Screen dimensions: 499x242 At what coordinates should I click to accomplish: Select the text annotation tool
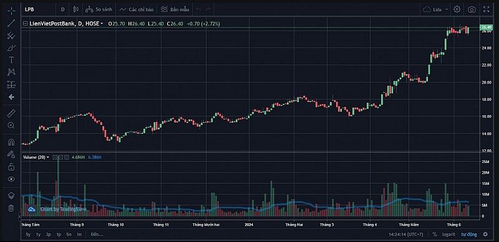(x=11, y=60)
